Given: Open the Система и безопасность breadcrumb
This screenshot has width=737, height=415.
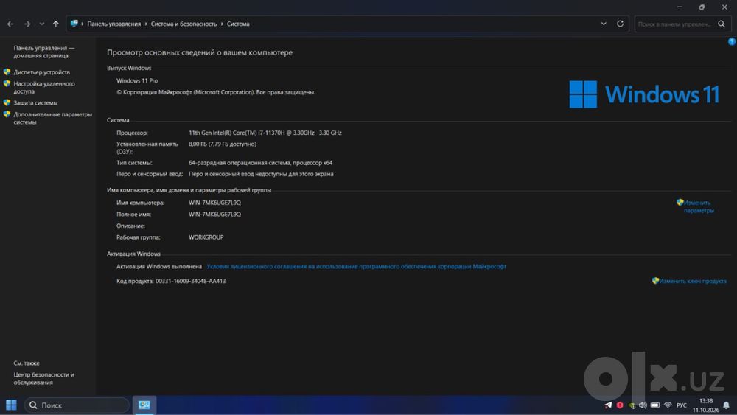Looking at the screenshot, I should tap(184, 24).
